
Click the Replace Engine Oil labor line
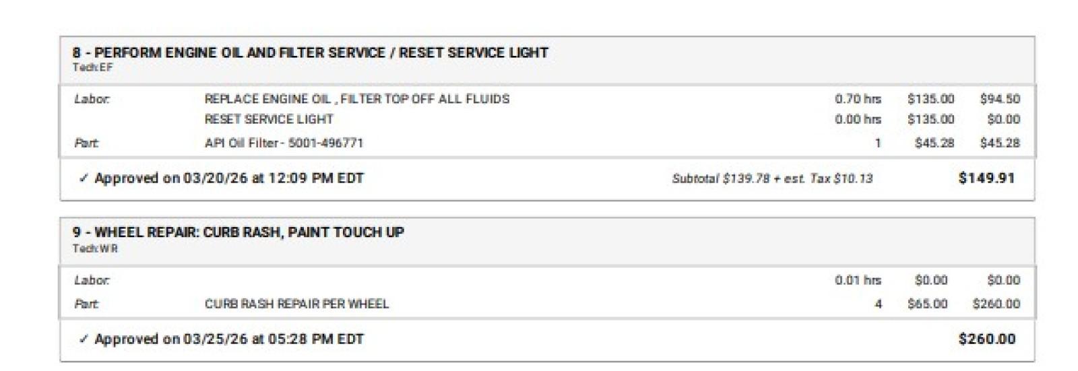pos(356,99)
